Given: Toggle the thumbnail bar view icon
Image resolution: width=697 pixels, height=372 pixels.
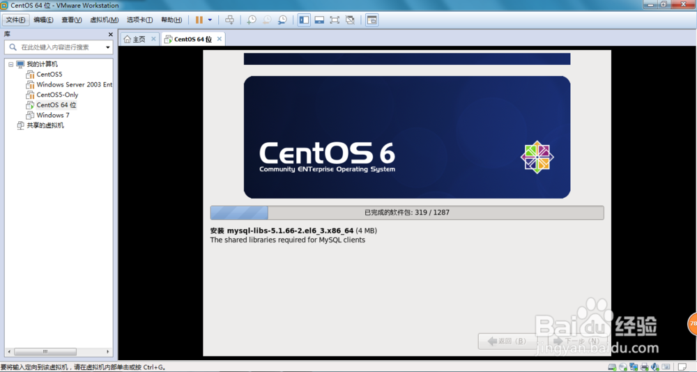Looking at the screenshot, I should coord(319,20).
